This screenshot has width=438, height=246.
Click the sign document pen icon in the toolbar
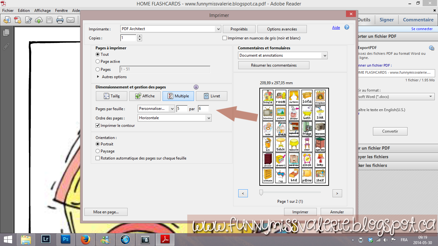28,20
